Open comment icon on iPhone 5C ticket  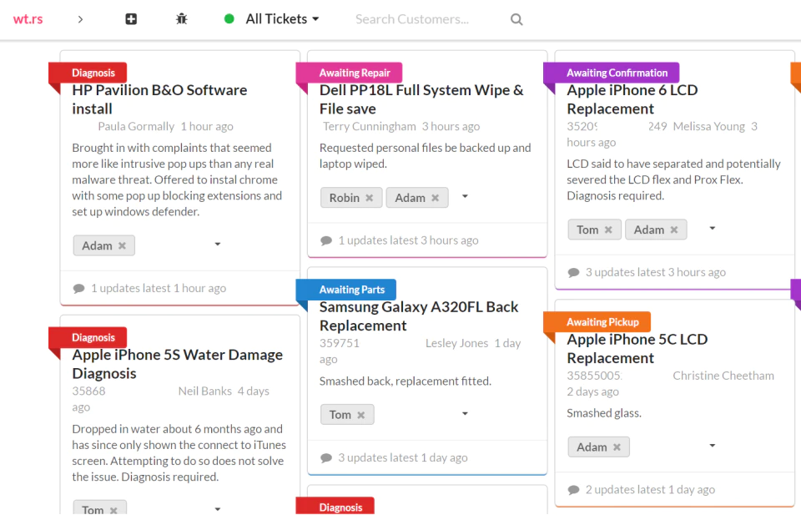[573, 491]
